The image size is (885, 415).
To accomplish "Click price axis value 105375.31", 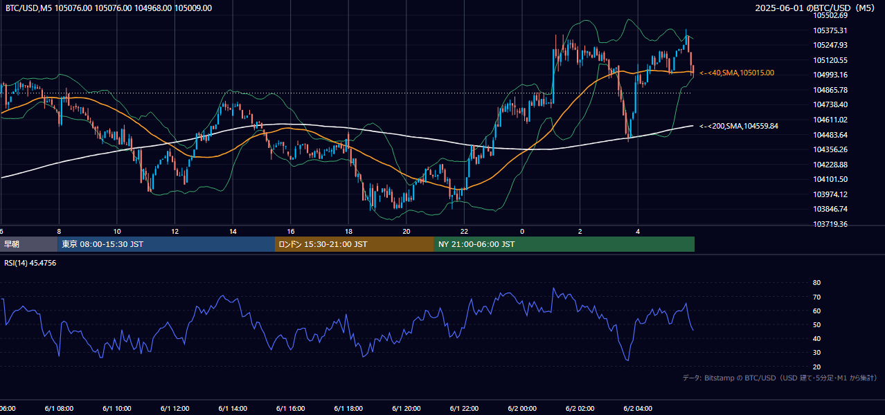I will click(x=830, y=30).
